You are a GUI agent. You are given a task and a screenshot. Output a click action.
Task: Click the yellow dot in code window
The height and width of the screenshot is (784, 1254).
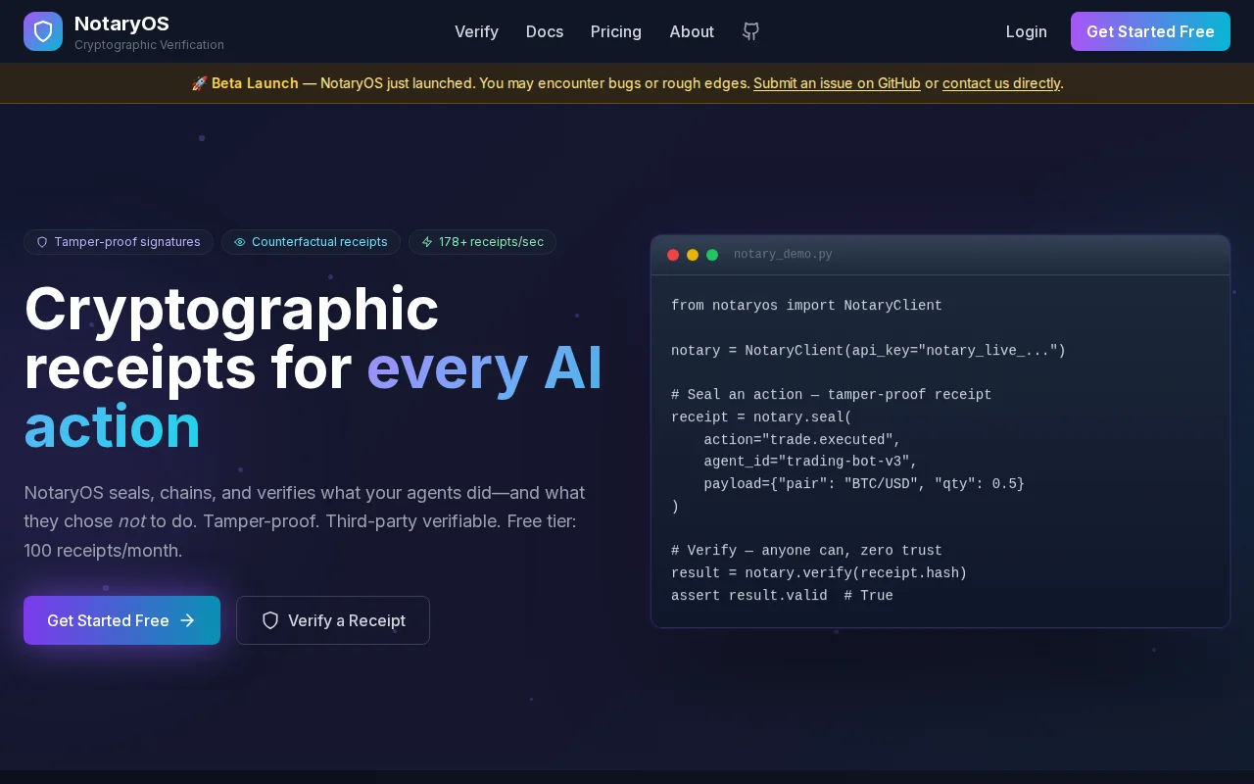click(693, 255)
